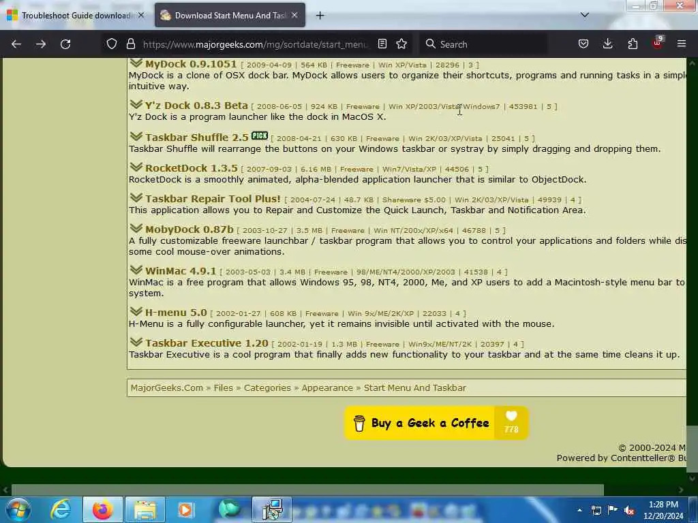Save page to Pocket
The width and height of the screenshot is (698, 523).
pos(583,44)
